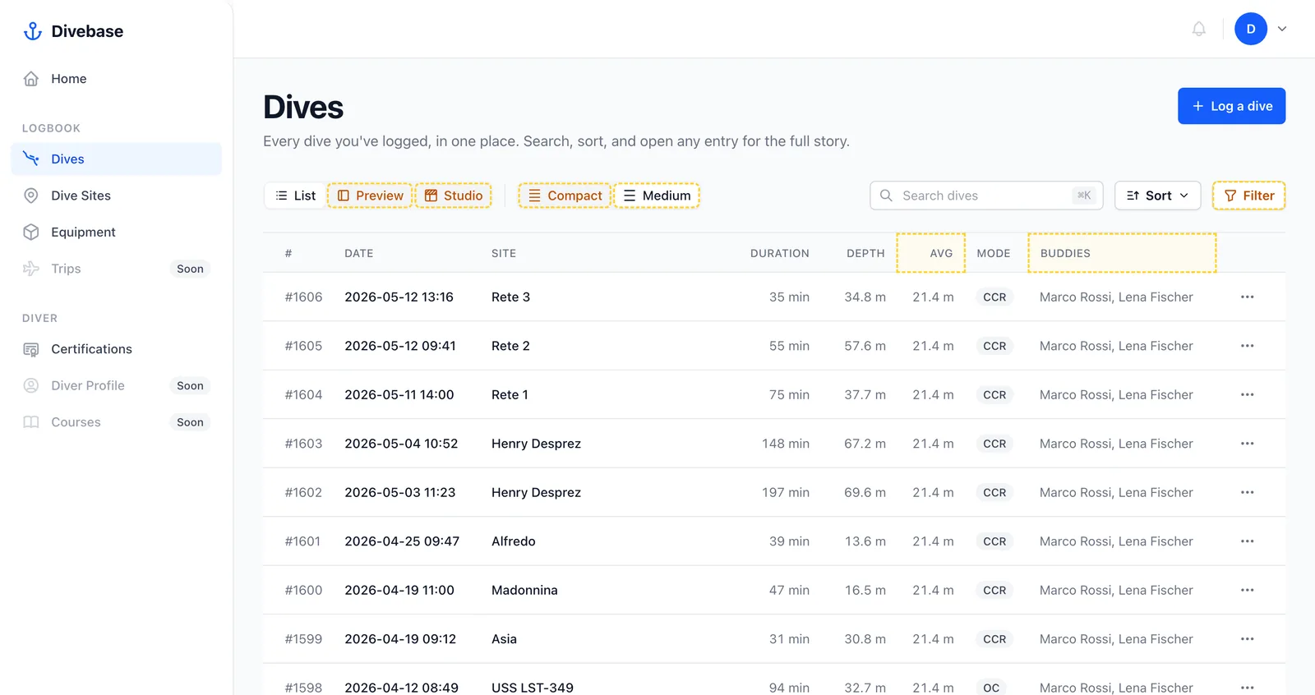Click the Divebase anchor logo icon
Screen dimensions: 1315x695
[33, 31]
